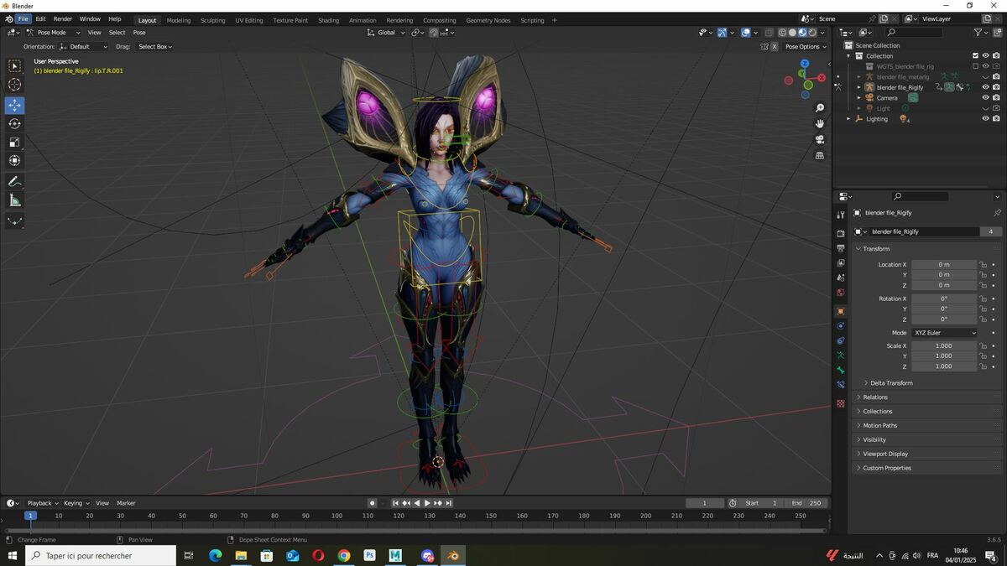
Task: Open the XYZ Euler rotation mode dropdown
Action: pyautogui.click(x=945, y=333)
